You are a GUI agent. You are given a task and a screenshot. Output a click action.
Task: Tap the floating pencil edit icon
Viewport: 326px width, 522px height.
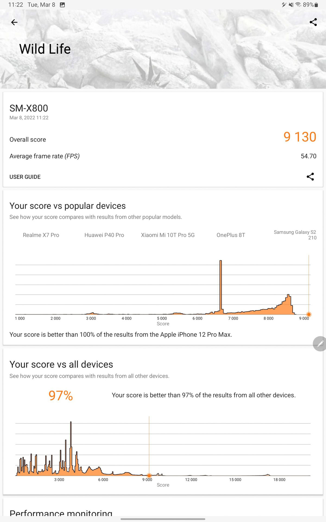(x=320, y=344)
